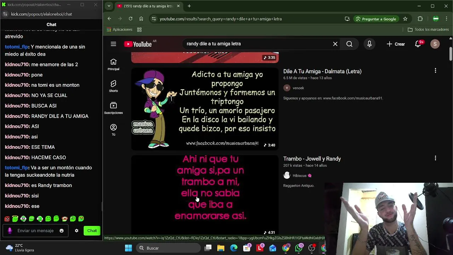Open options for Dile A Tu Amiga video

tap(435, 70)
